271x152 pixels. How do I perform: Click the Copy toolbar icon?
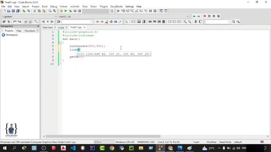tap(39, 11)
